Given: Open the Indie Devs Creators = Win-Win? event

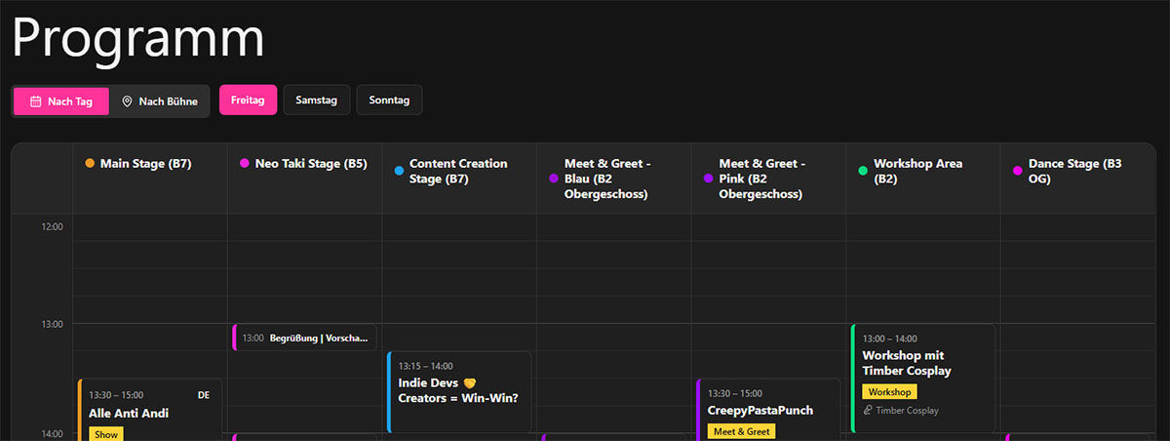Looking at the screenshot, I should coord(459,392).
